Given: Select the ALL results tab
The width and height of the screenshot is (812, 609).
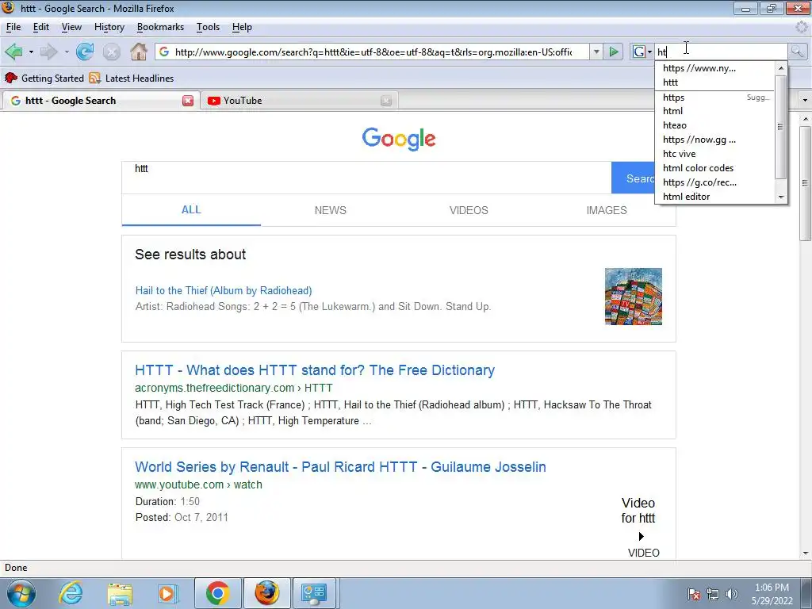Looking at the screenshot, I should point(191,209).
